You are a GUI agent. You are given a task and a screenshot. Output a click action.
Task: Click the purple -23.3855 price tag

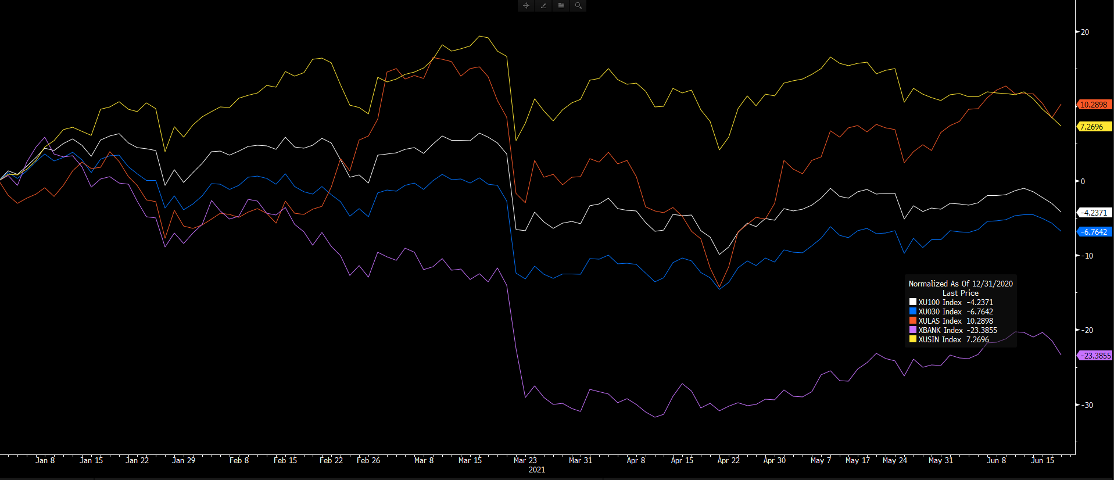1095,356
